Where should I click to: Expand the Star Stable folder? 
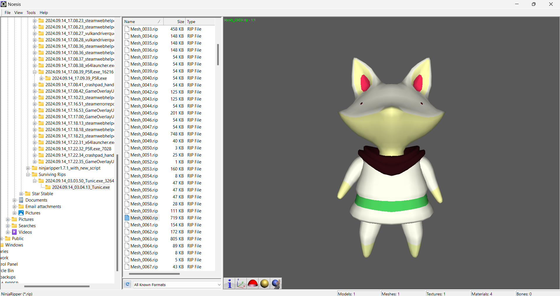coord(21,194)
